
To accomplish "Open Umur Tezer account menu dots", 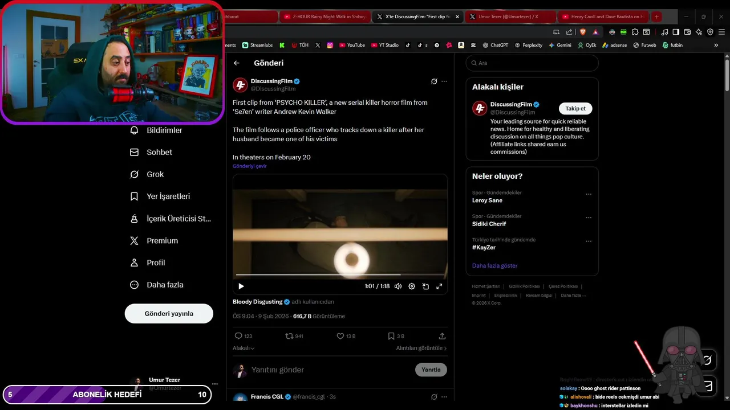I will (215, 384).
